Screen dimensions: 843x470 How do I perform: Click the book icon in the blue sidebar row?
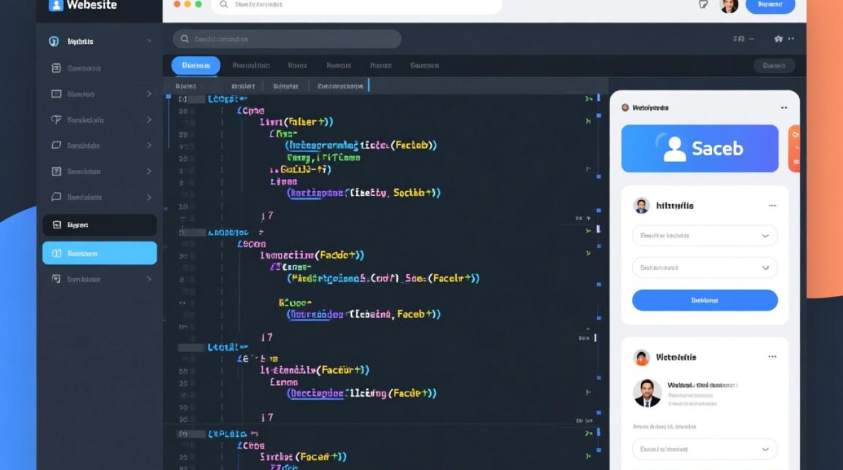[x=56, y=253]
